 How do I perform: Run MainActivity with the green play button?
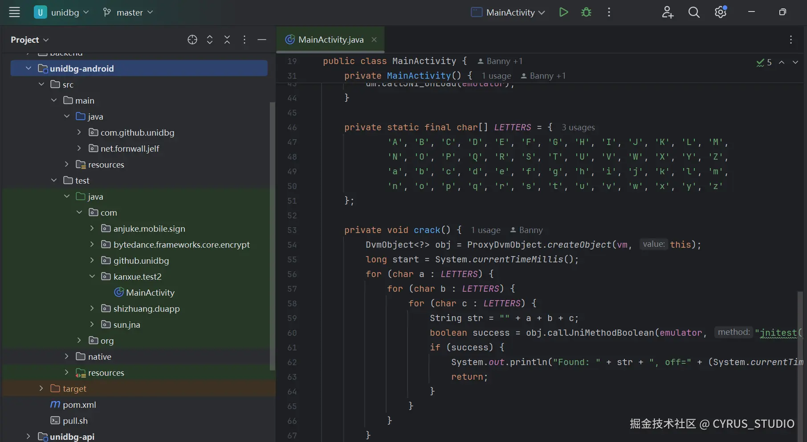[x=563, y=12]
